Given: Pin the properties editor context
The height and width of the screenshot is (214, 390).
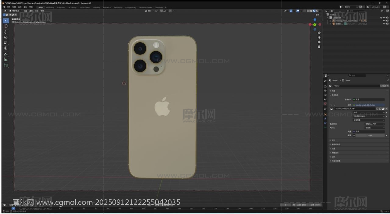Looking at the screenshot, I should (388, 80).
